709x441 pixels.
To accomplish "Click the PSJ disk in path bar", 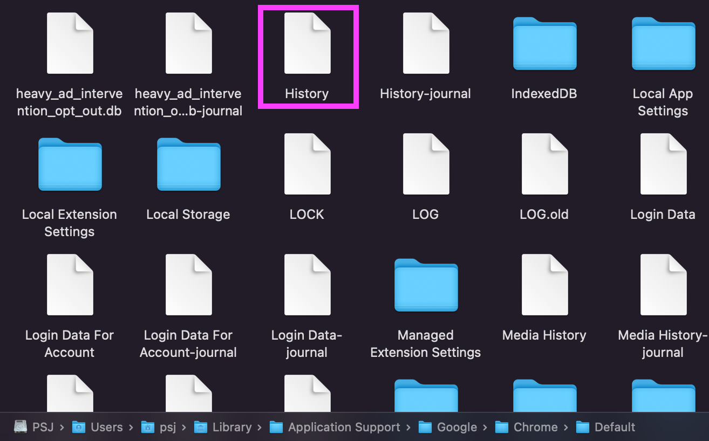I will (33, 427).
